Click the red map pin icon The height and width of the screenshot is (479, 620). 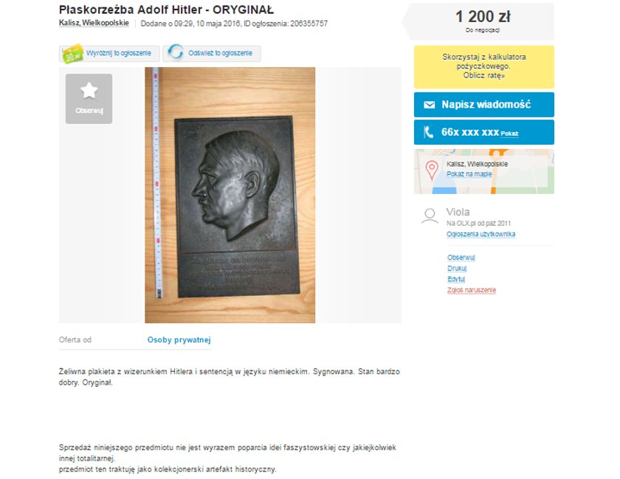click(431, 170)
